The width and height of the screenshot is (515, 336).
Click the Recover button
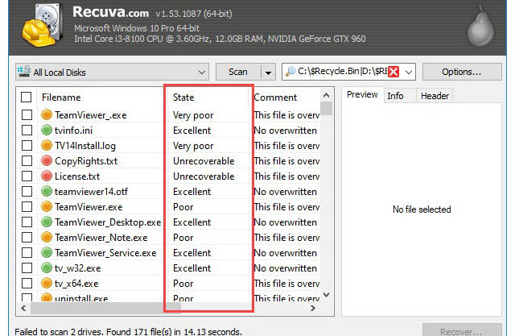click(x=462, y=330)
